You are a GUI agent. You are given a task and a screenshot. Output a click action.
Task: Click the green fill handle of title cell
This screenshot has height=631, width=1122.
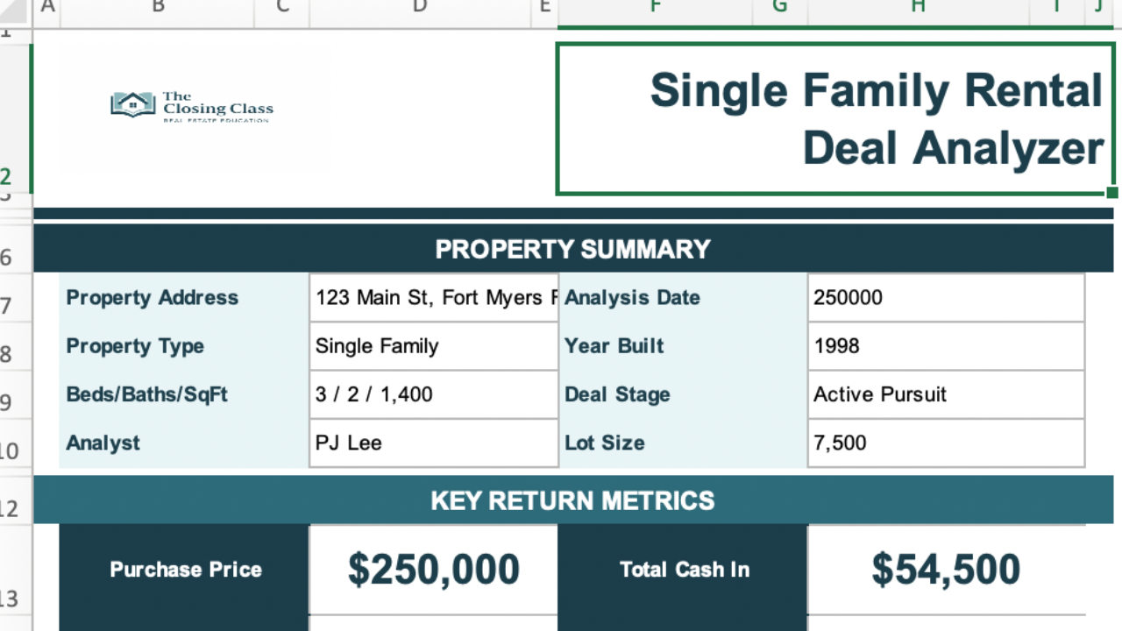pos(1111,193)
